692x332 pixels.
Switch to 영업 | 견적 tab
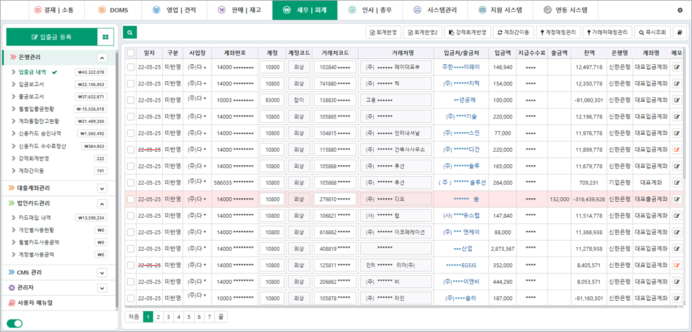click(x=174, y=10)
